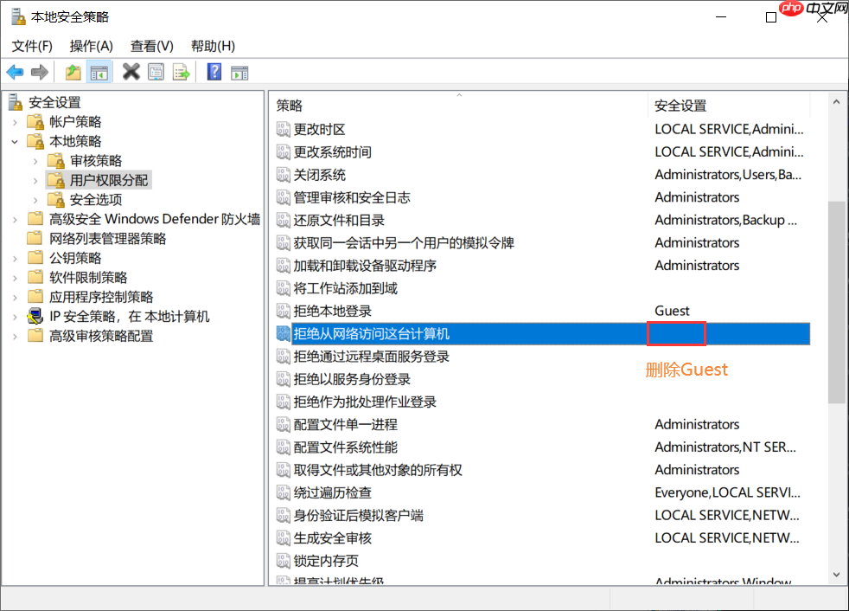Open Properties using the toolbar icon
This screenshot has height=611, width=849.
pos(156,72)
